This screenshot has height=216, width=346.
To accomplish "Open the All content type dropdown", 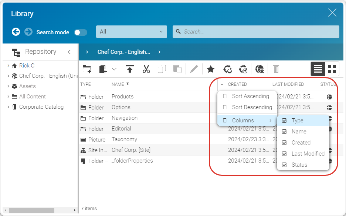I will 131,32.
